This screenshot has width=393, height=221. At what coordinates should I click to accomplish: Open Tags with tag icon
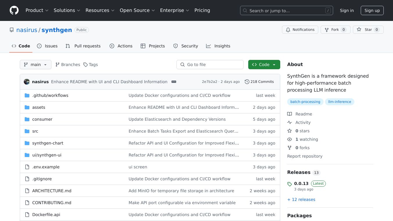tap(90, 65)
